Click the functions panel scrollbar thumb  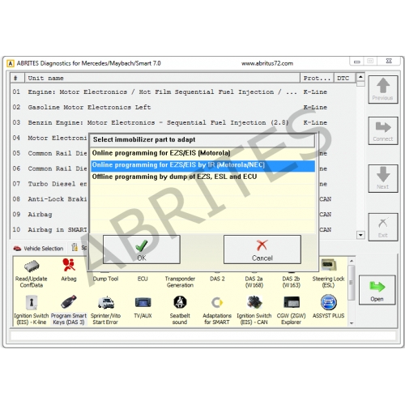352,283
